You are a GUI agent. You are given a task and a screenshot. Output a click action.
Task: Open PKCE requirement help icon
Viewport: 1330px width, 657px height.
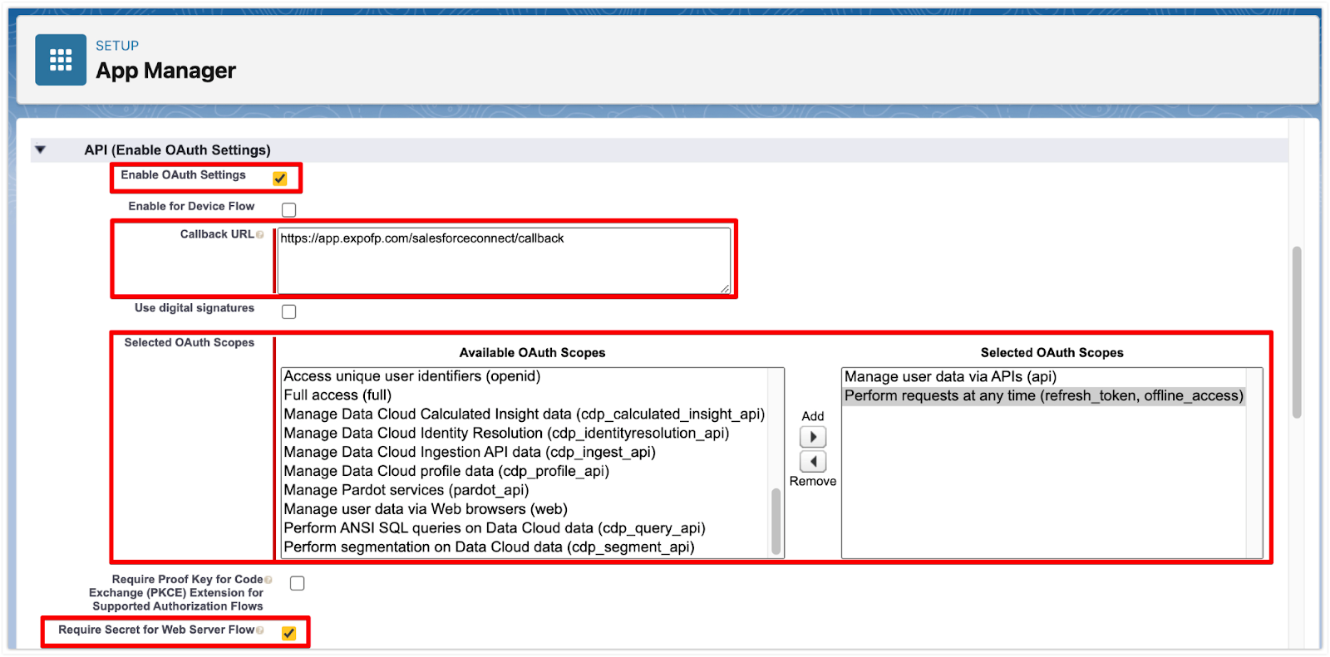pyautogui.click(x=268, y=580)
